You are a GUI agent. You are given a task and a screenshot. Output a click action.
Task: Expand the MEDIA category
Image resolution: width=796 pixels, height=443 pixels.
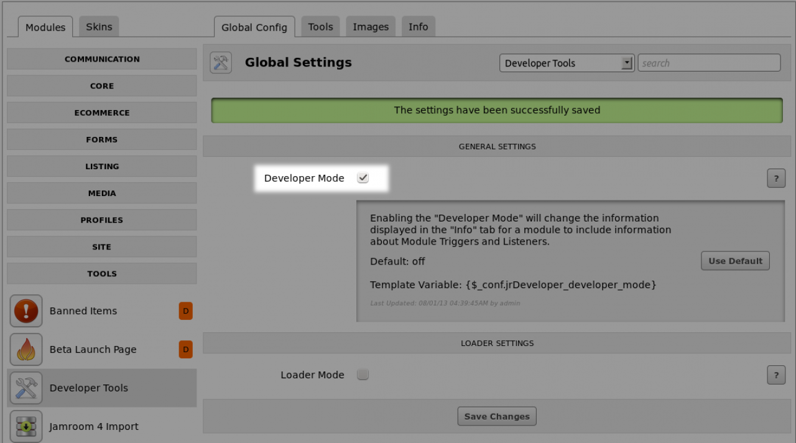pyautogui.click(x=102, y=193)
